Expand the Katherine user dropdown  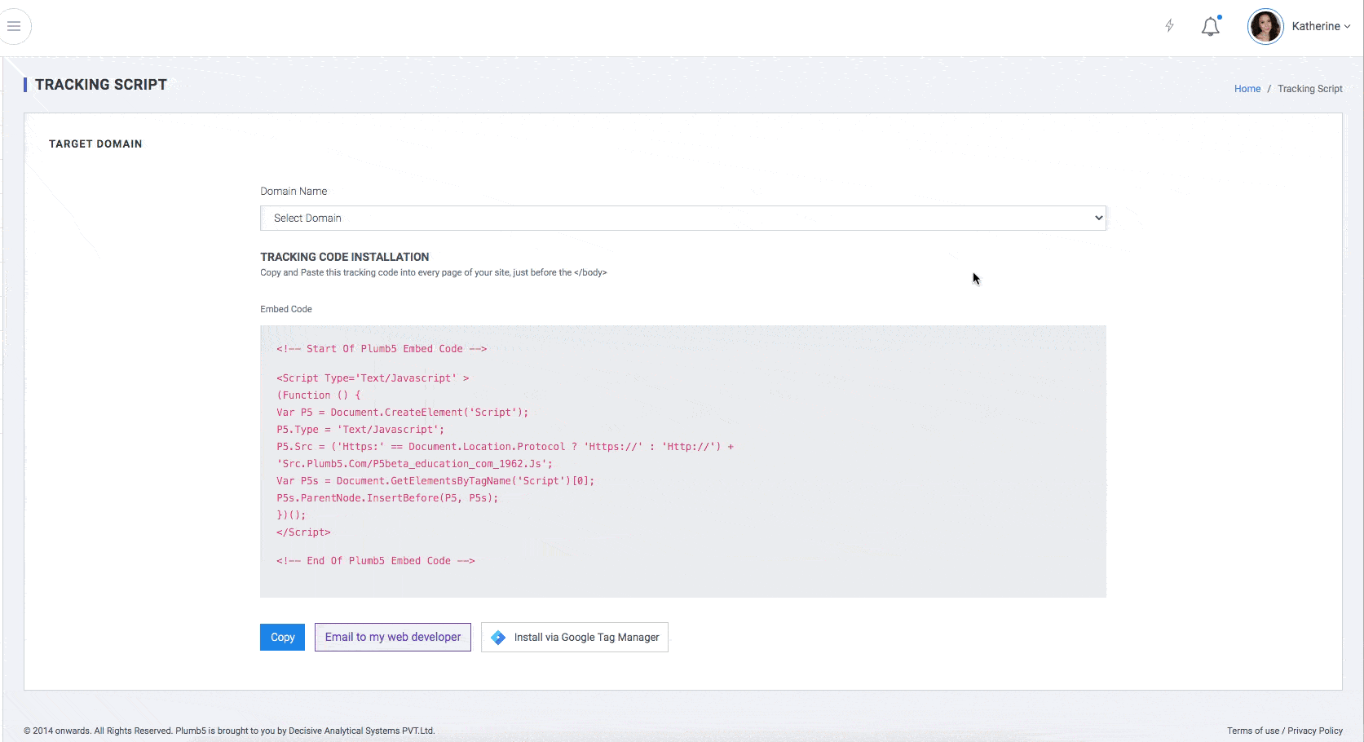coord(1321,26)
